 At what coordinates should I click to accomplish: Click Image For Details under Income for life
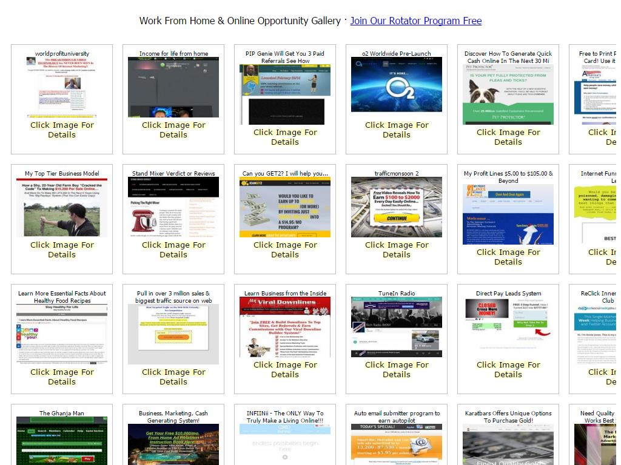click(x=173, y=130)
